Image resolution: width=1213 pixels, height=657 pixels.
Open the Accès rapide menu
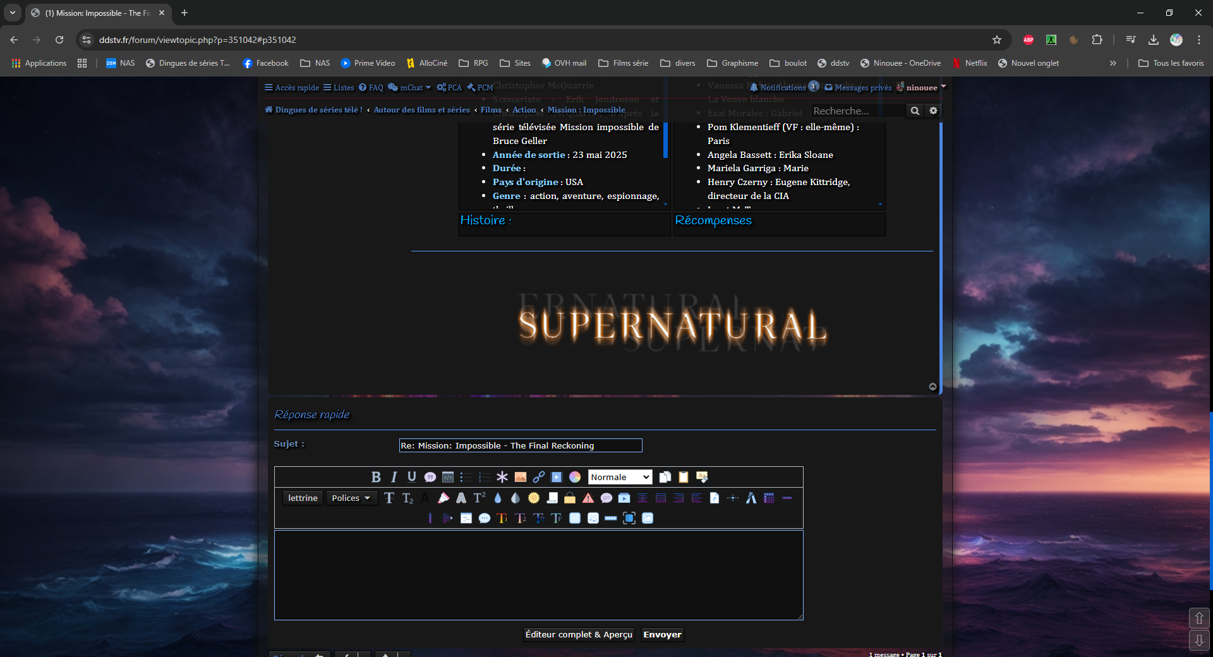click(x=291, y=88)
